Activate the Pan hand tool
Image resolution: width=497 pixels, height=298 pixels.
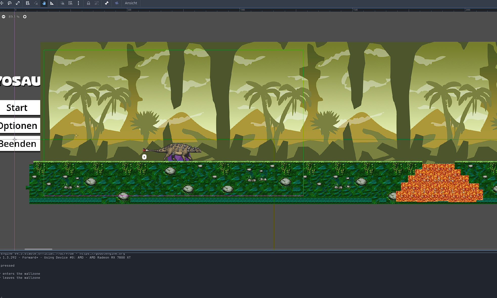44,3
